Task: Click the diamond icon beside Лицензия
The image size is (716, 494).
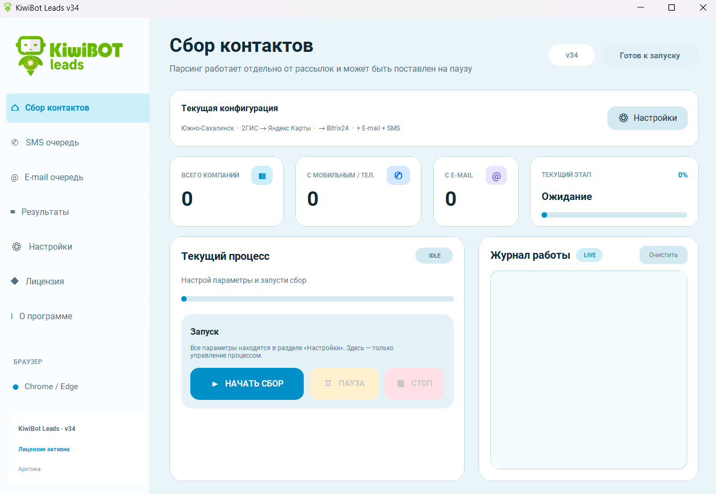Action: coord(15,281)
